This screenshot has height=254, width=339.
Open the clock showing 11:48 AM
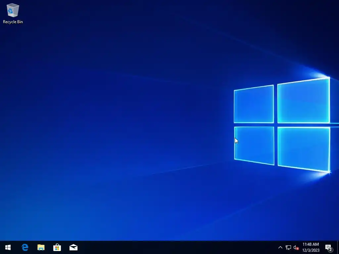pyautogui.click(x=311, y=247)
